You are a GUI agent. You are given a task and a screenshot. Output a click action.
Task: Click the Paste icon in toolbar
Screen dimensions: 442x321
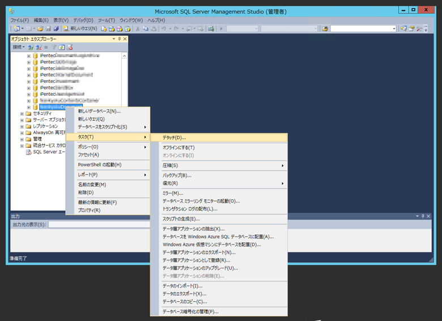[x=154, y=28]
